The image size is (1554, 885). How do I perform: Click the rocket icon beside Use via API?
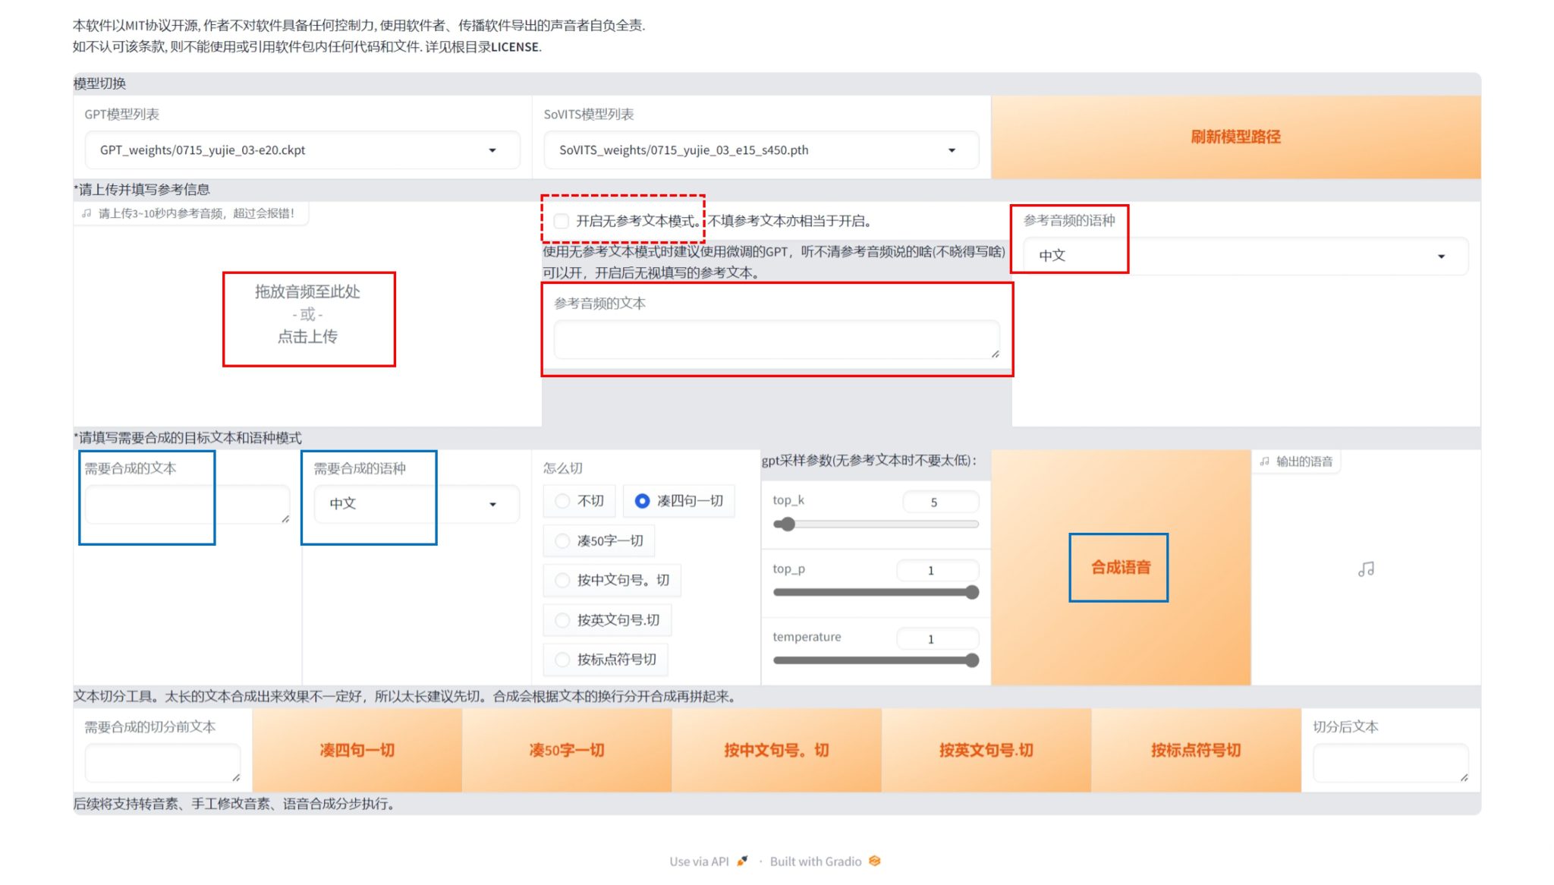742,861
